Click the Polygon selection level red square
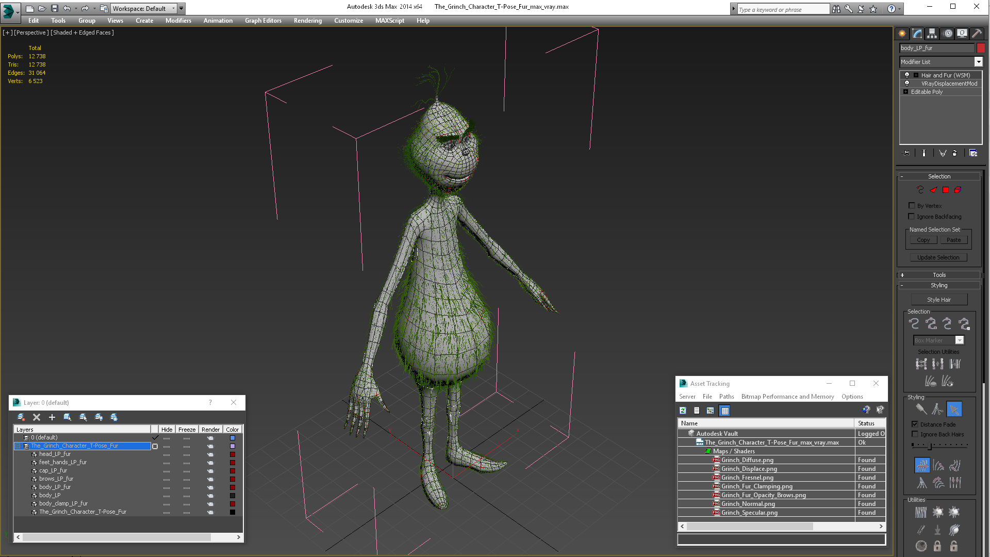Image resolution: width=990 pixels, height=557 pixels. pos(946,190)
